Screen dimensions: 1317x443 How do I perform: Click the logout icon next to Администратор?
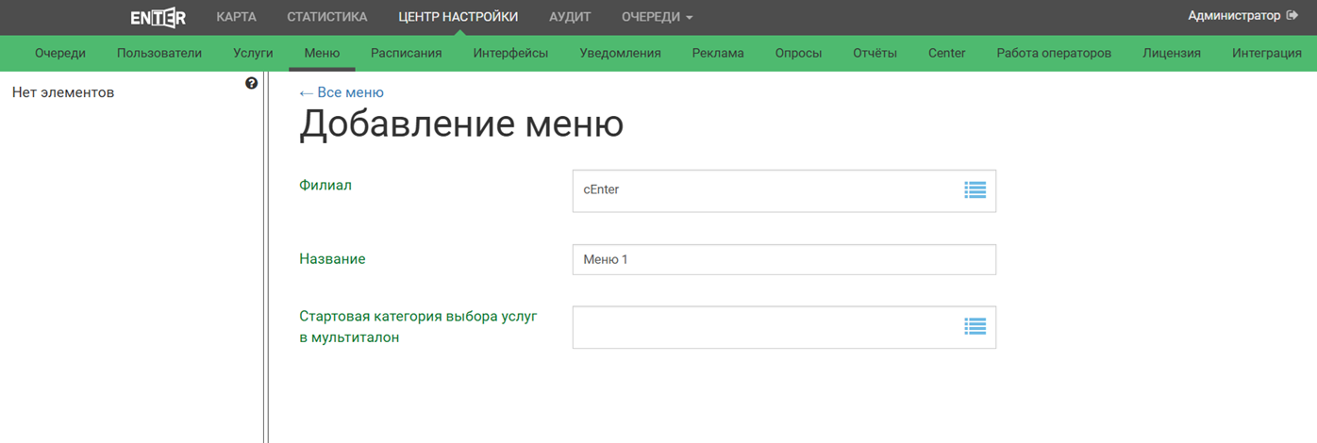1292,16
